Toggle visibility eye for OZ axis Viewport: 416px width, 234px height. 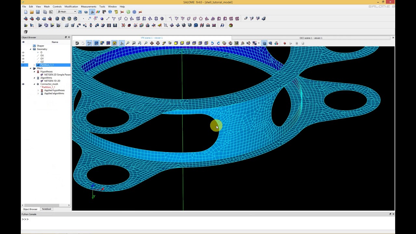[x=23, y=62]
